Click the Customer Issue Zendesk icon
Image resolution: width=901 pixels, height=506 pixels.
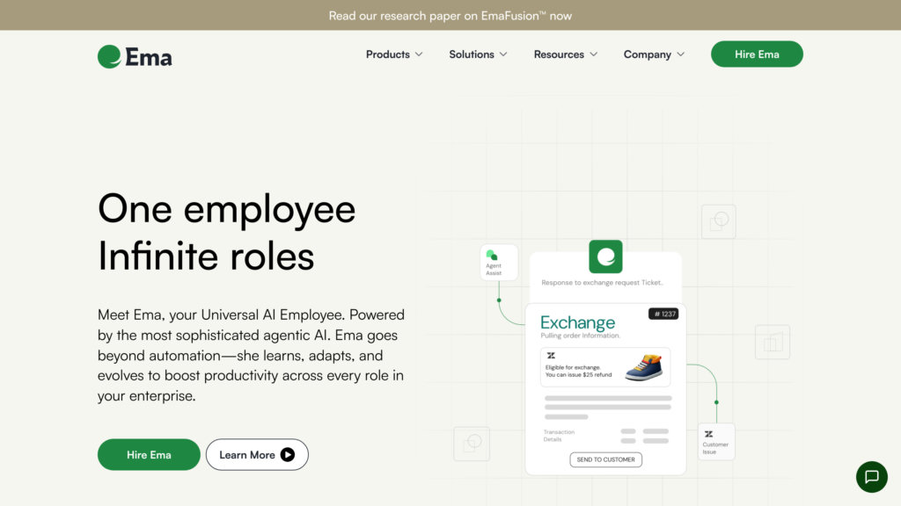(x=709, y=434)
